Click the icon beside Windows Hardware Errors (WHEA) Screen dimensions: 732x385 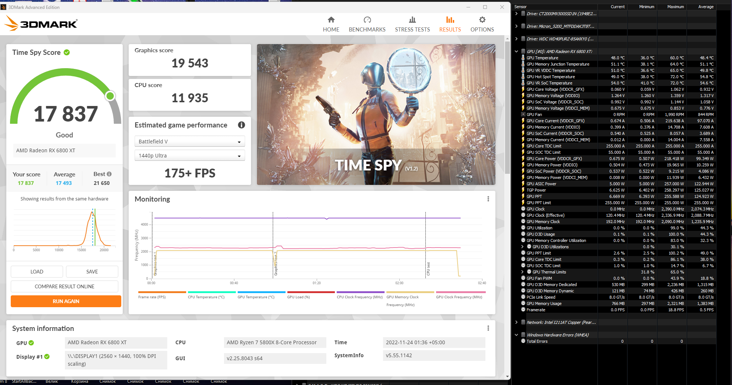tap(523, 335)
